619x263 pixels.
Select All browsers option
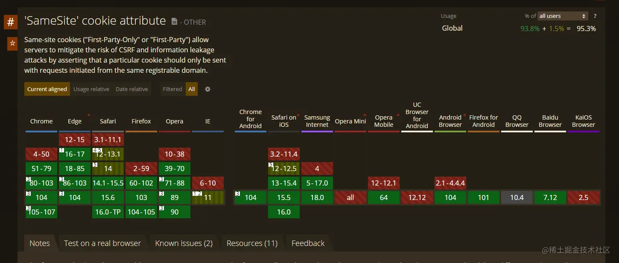[x=192, y=89]
